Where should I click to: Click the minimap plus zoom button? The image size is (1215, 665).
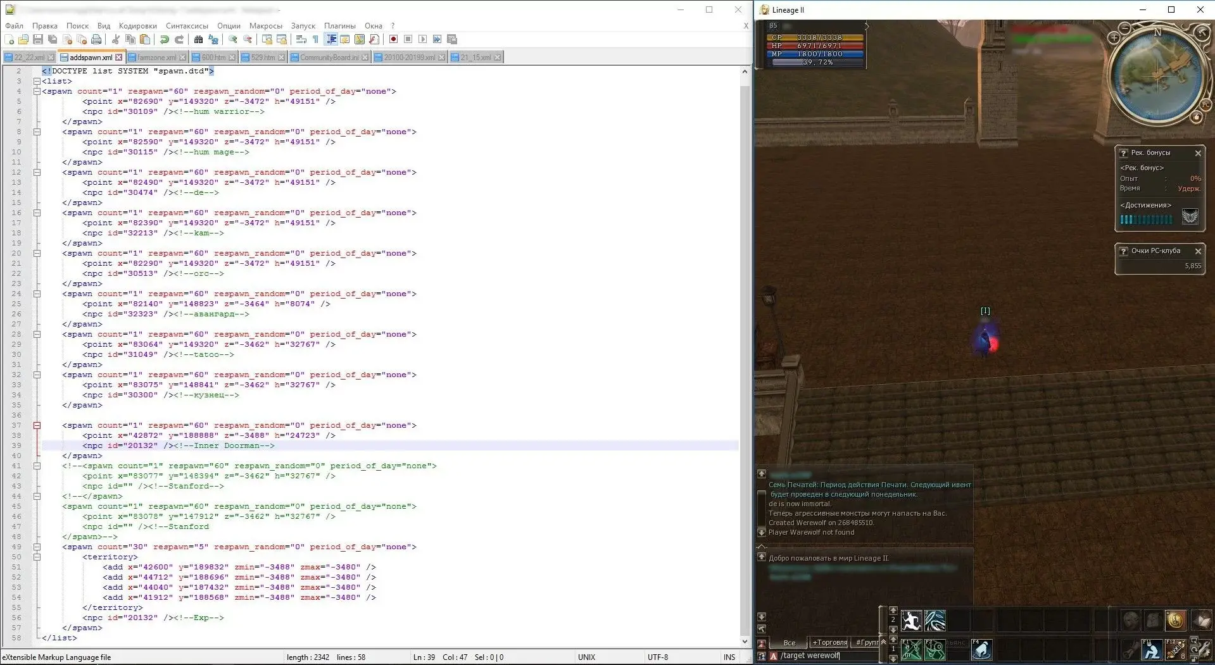(x=1114, y=38)
